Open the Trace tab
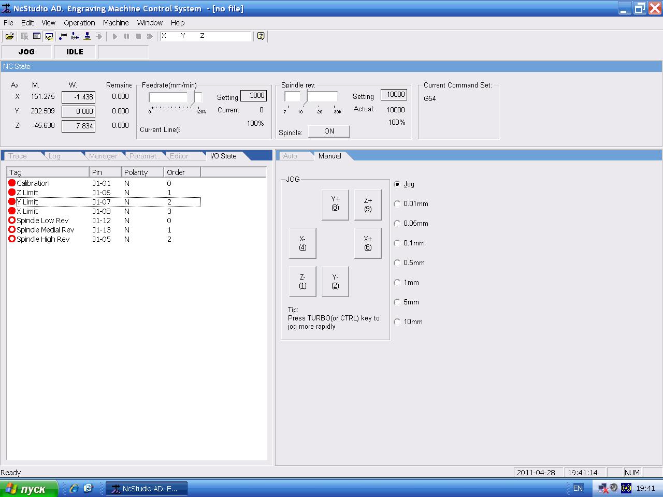 (x=18, y=156)
